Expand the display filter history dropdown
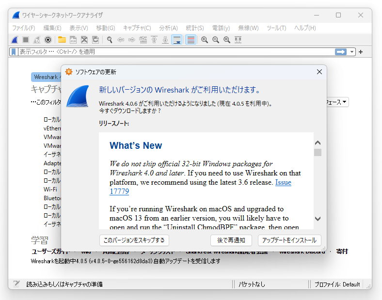The width and height of the screenshot is (382, 300). click(x=352, y=52)
